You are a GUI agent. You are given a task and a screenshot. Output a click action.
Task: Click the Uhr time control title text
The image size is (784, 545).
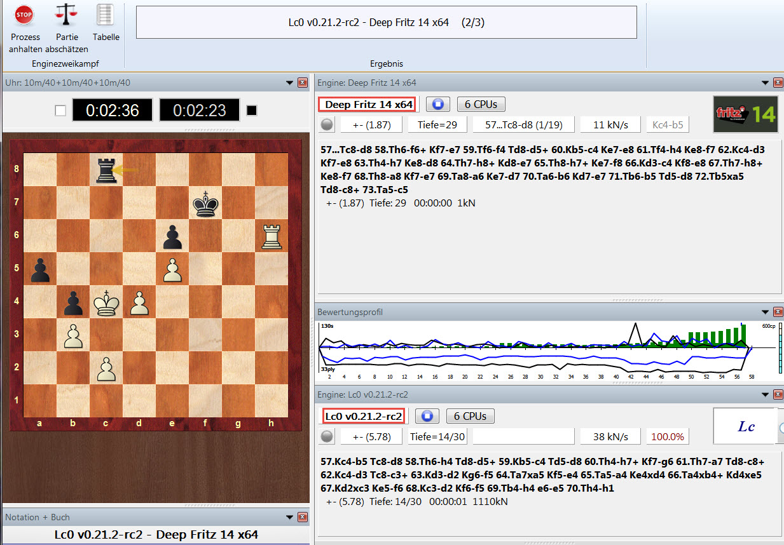pos(67,83)
